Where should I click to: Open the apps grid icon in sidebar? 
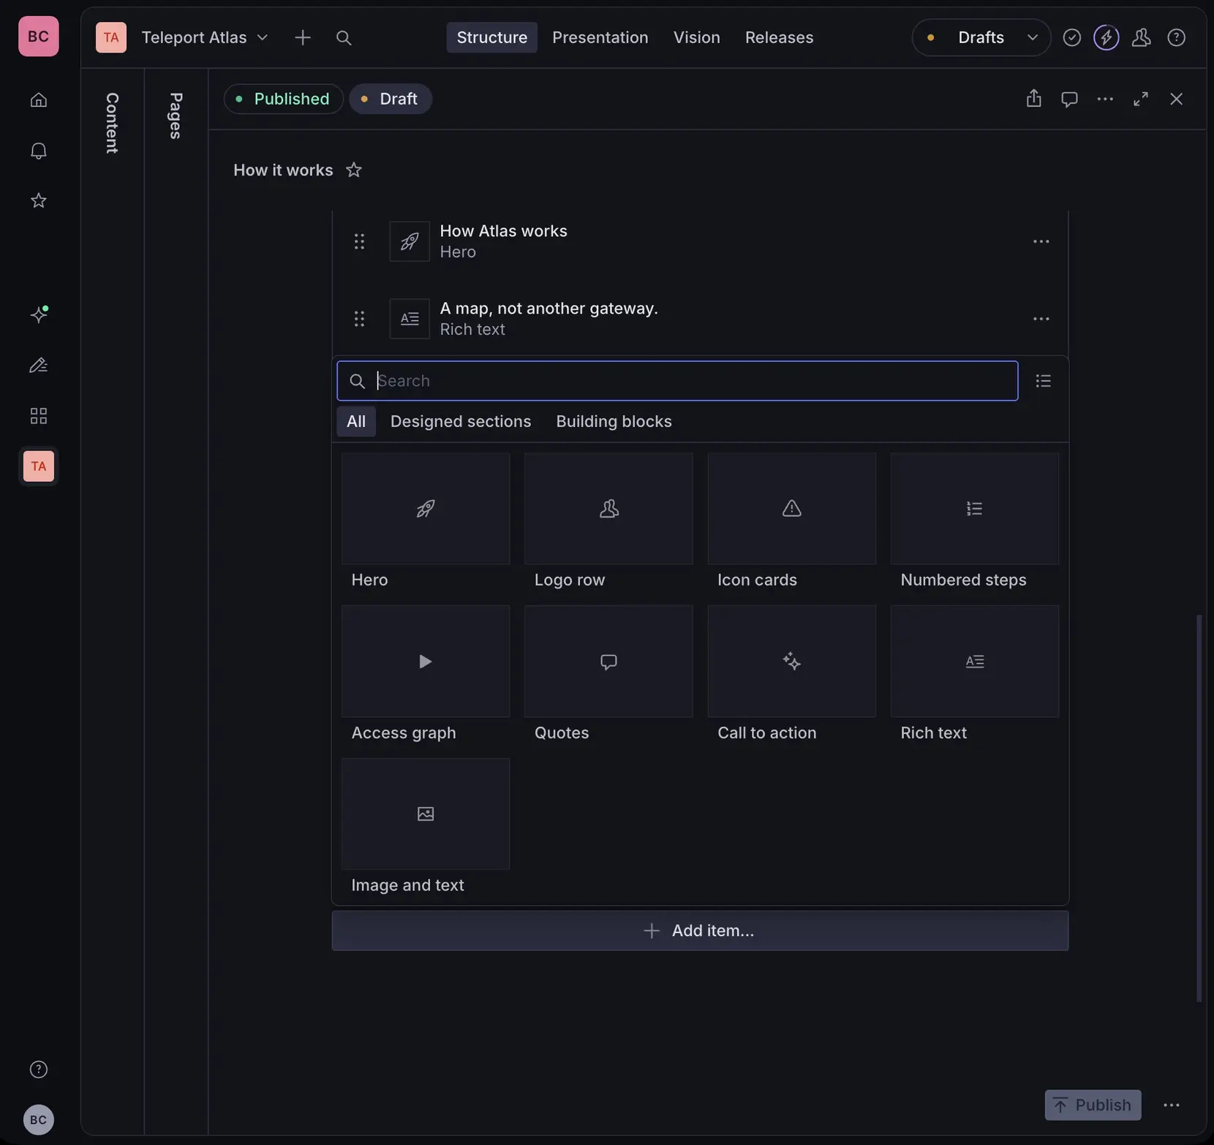click(38, 415)
